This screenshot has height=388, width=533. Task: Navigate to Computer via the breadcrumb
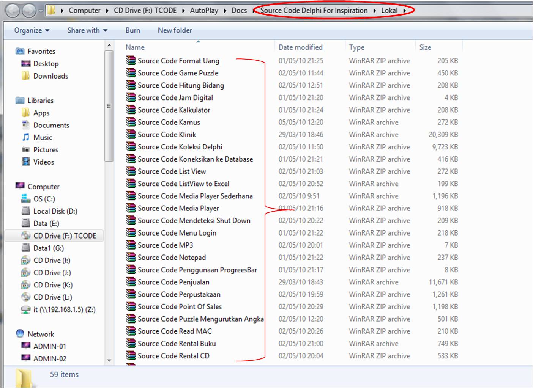tap(85, 11)
